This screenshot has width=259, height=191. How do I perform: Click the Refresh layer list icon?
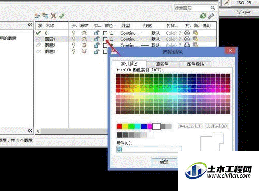click(x=203, y=16)
